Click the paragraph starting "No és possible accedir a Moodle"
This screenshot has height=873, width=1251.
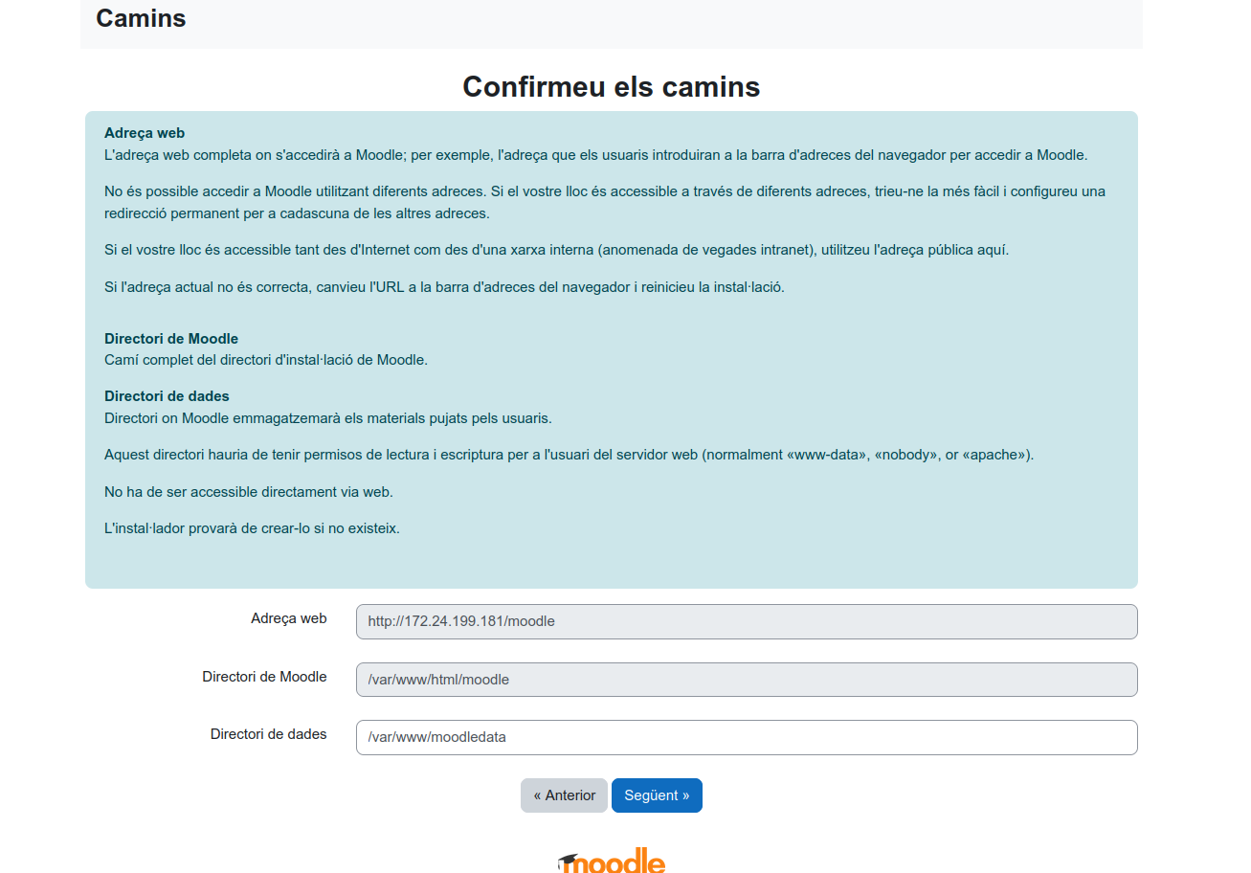[605, 202]
